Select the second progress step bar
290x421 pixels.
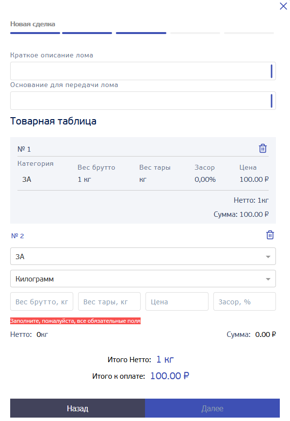click(87, 33)
